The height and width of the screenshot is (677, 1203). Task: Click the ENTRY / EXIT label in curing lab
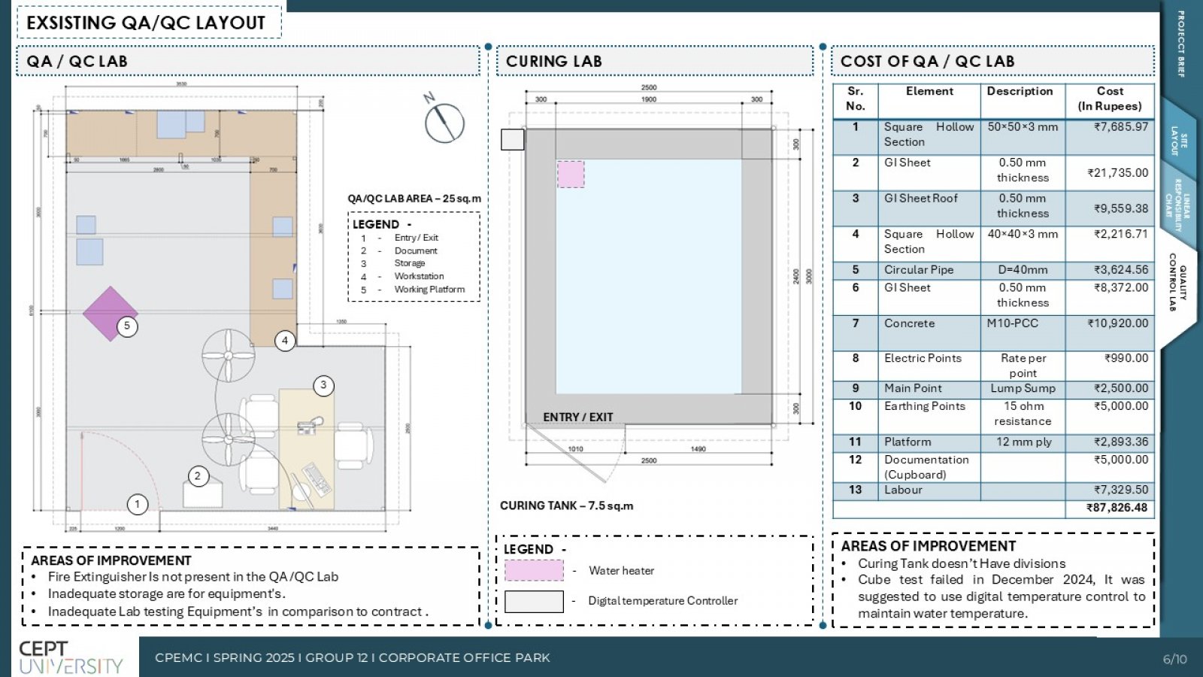point(578,417)
